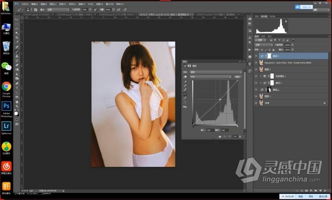Choose the pencil draw-curve tool in Curves
This screenshot has height=200, width=332.
coord(185,98)
